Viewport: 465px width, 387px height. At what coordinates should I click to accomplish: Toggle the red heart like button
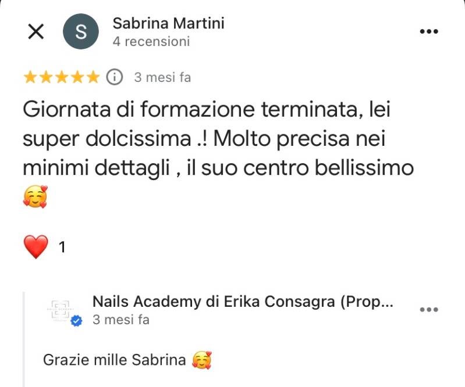[x=36, y=246]
